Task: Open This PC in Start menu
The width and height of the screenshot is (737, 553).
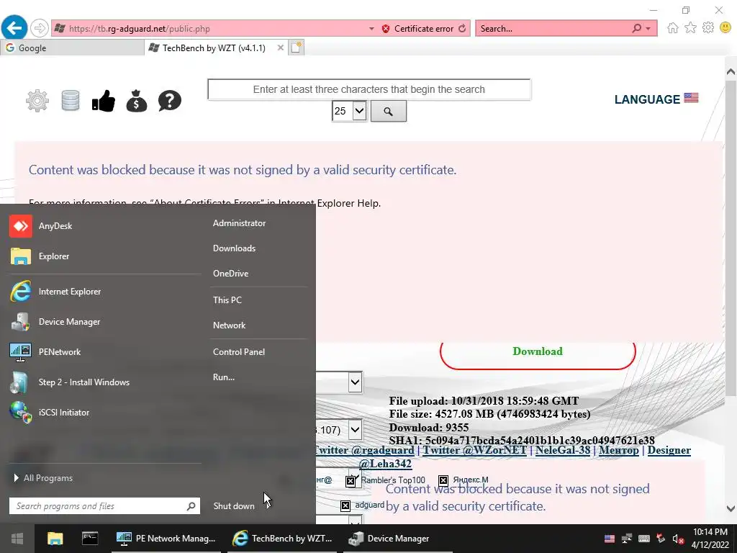Action: tap(227, 300)
